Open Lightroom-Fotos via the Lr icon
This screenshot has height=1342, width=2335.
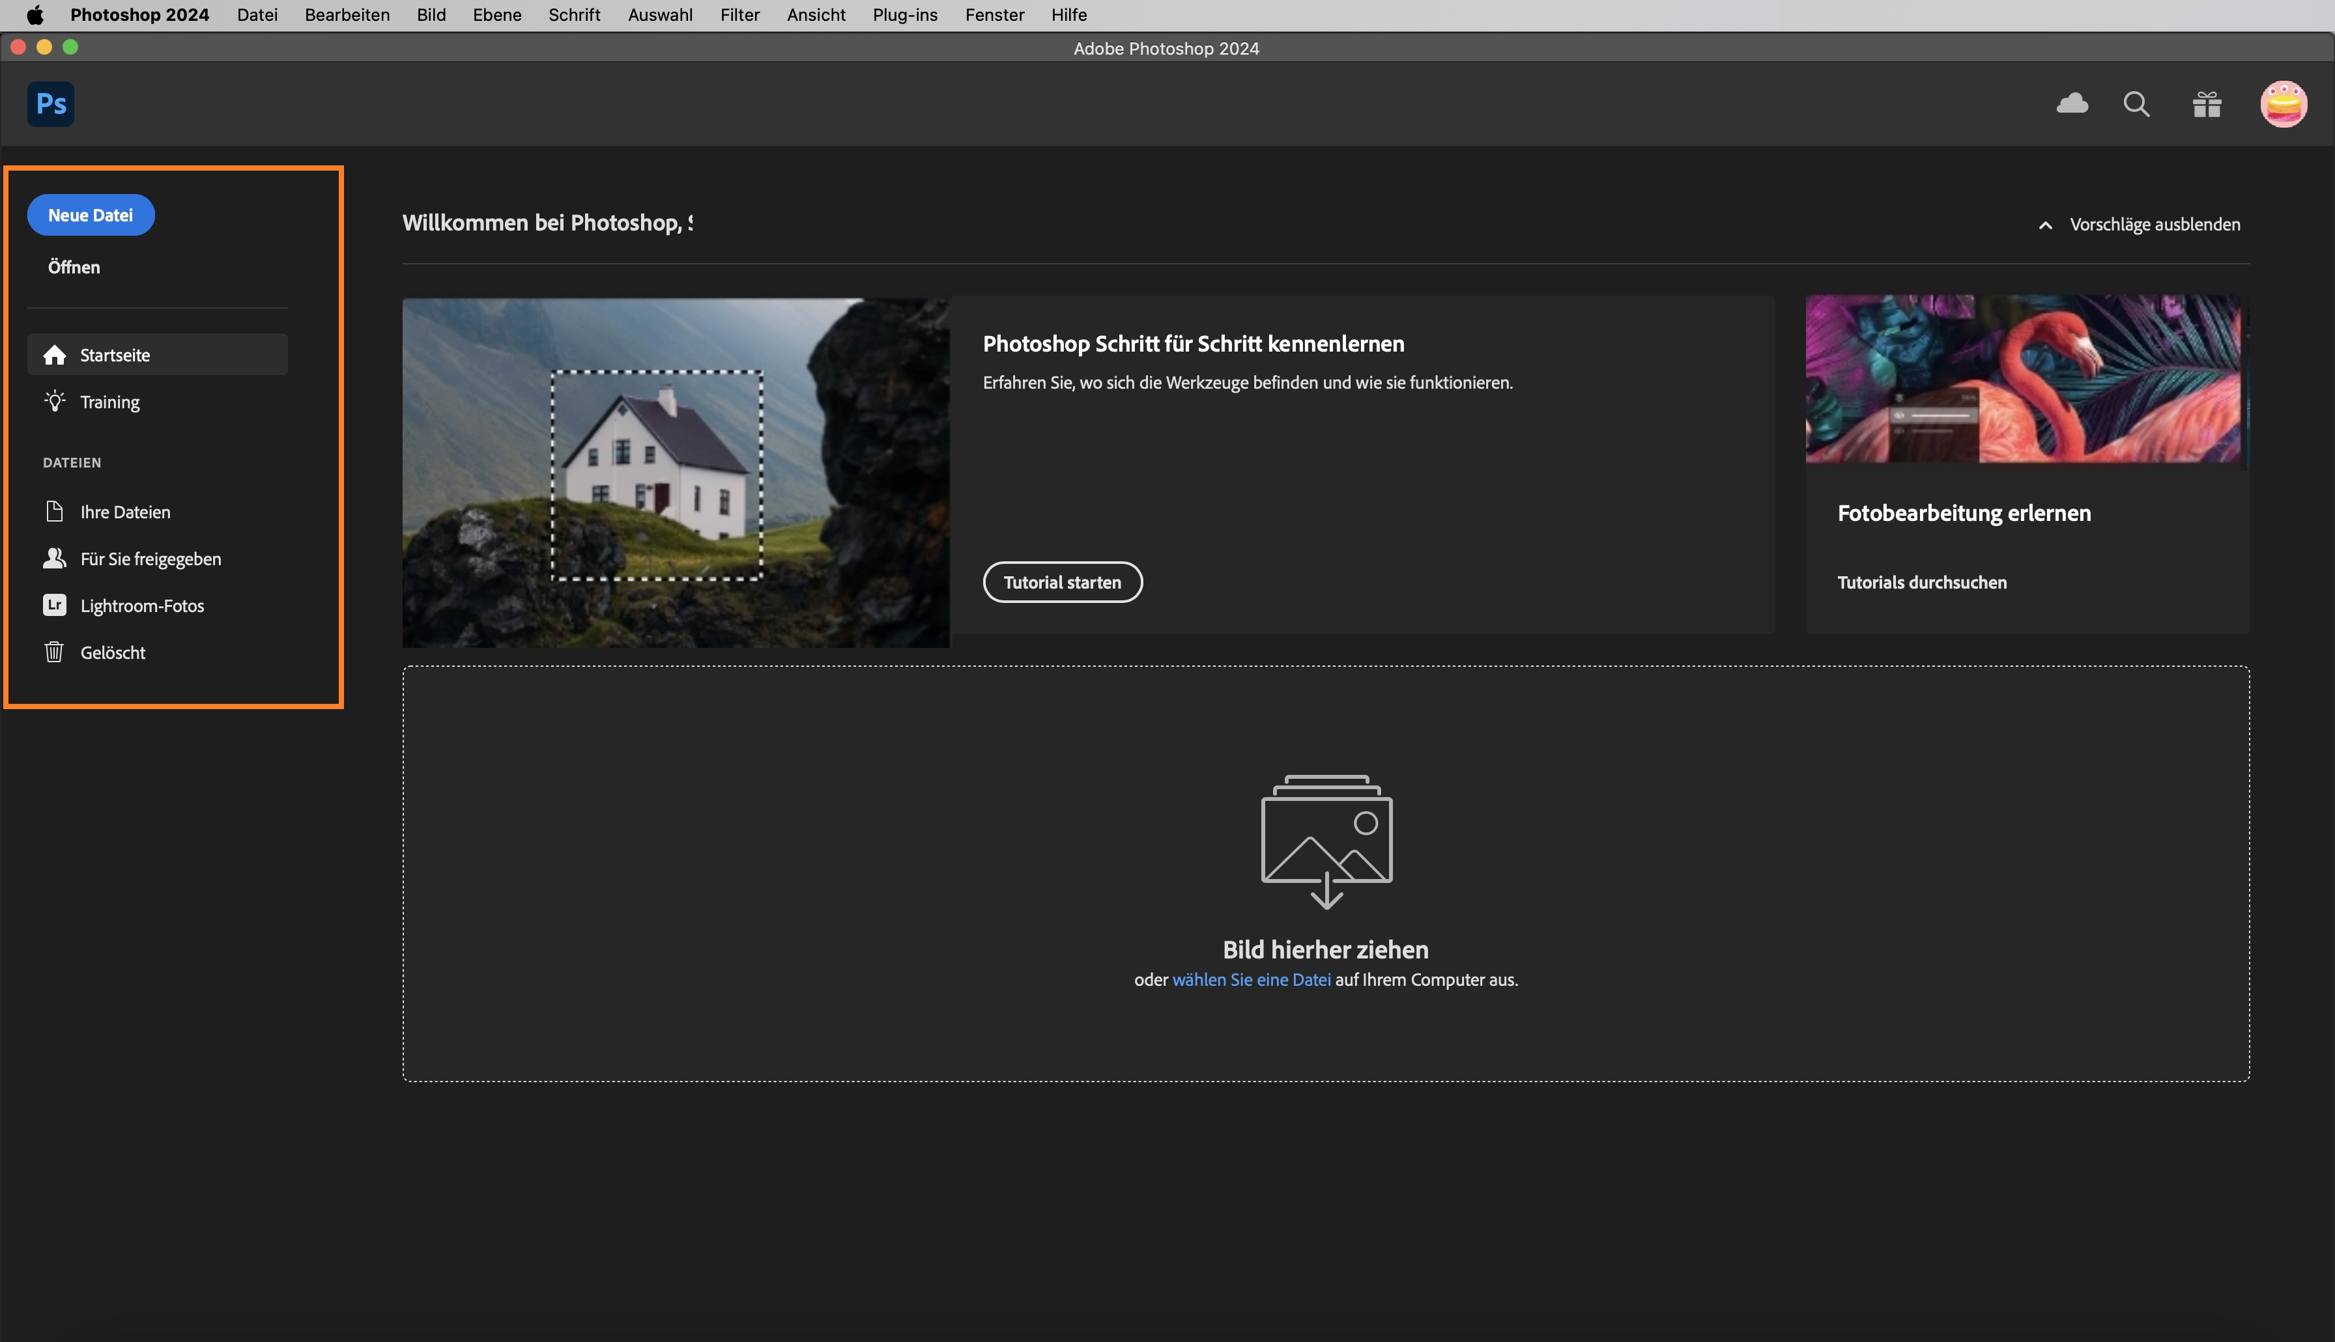coord(142,606)
